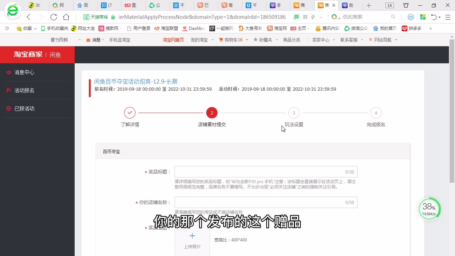Click step 3 玩法设置 circle

tap(294, 113)
